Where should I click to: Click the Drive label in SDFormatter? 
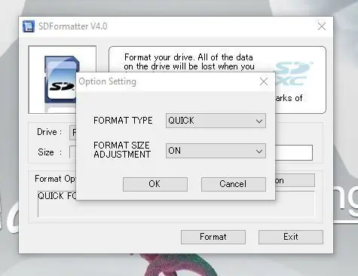pyautogui.click(x=50, y=132)
